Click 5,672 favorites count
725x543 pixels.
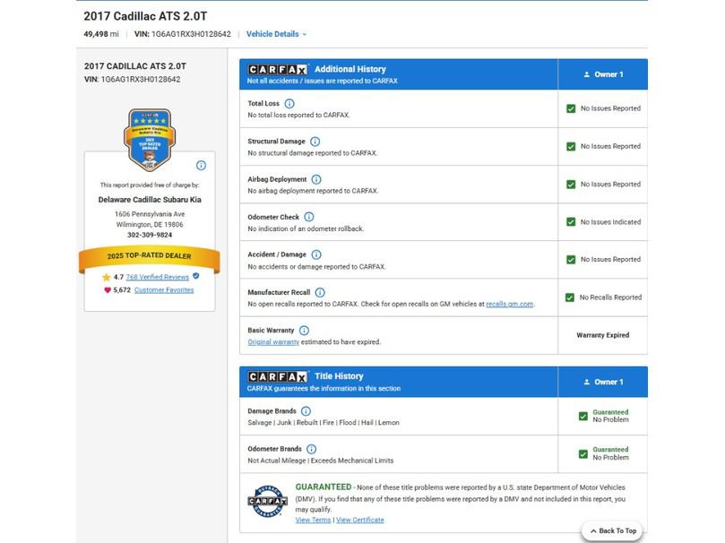[122, 290]
